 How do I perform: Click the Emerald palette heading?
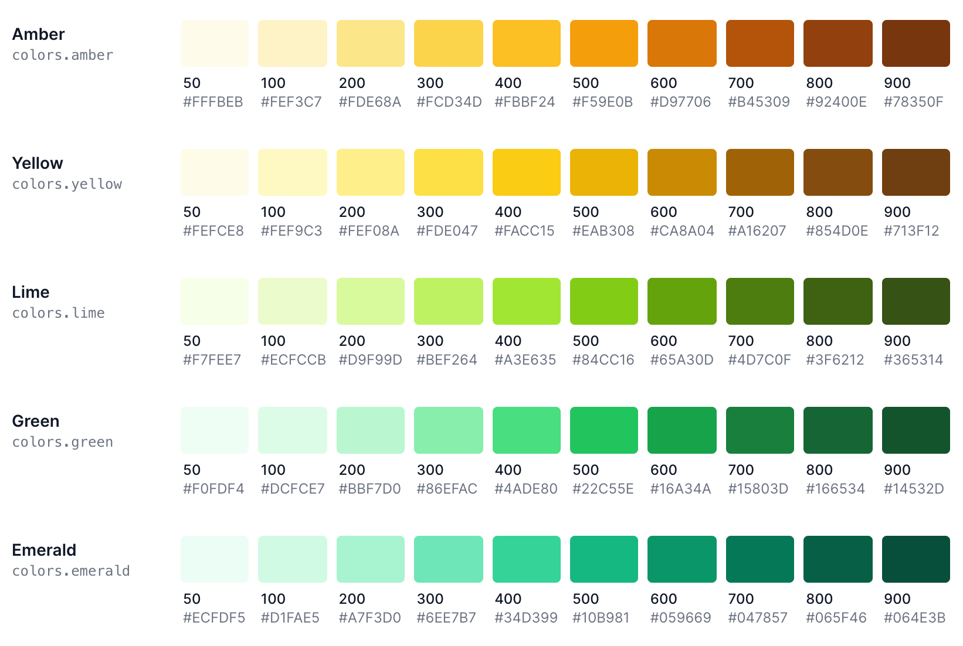point(44,550)
